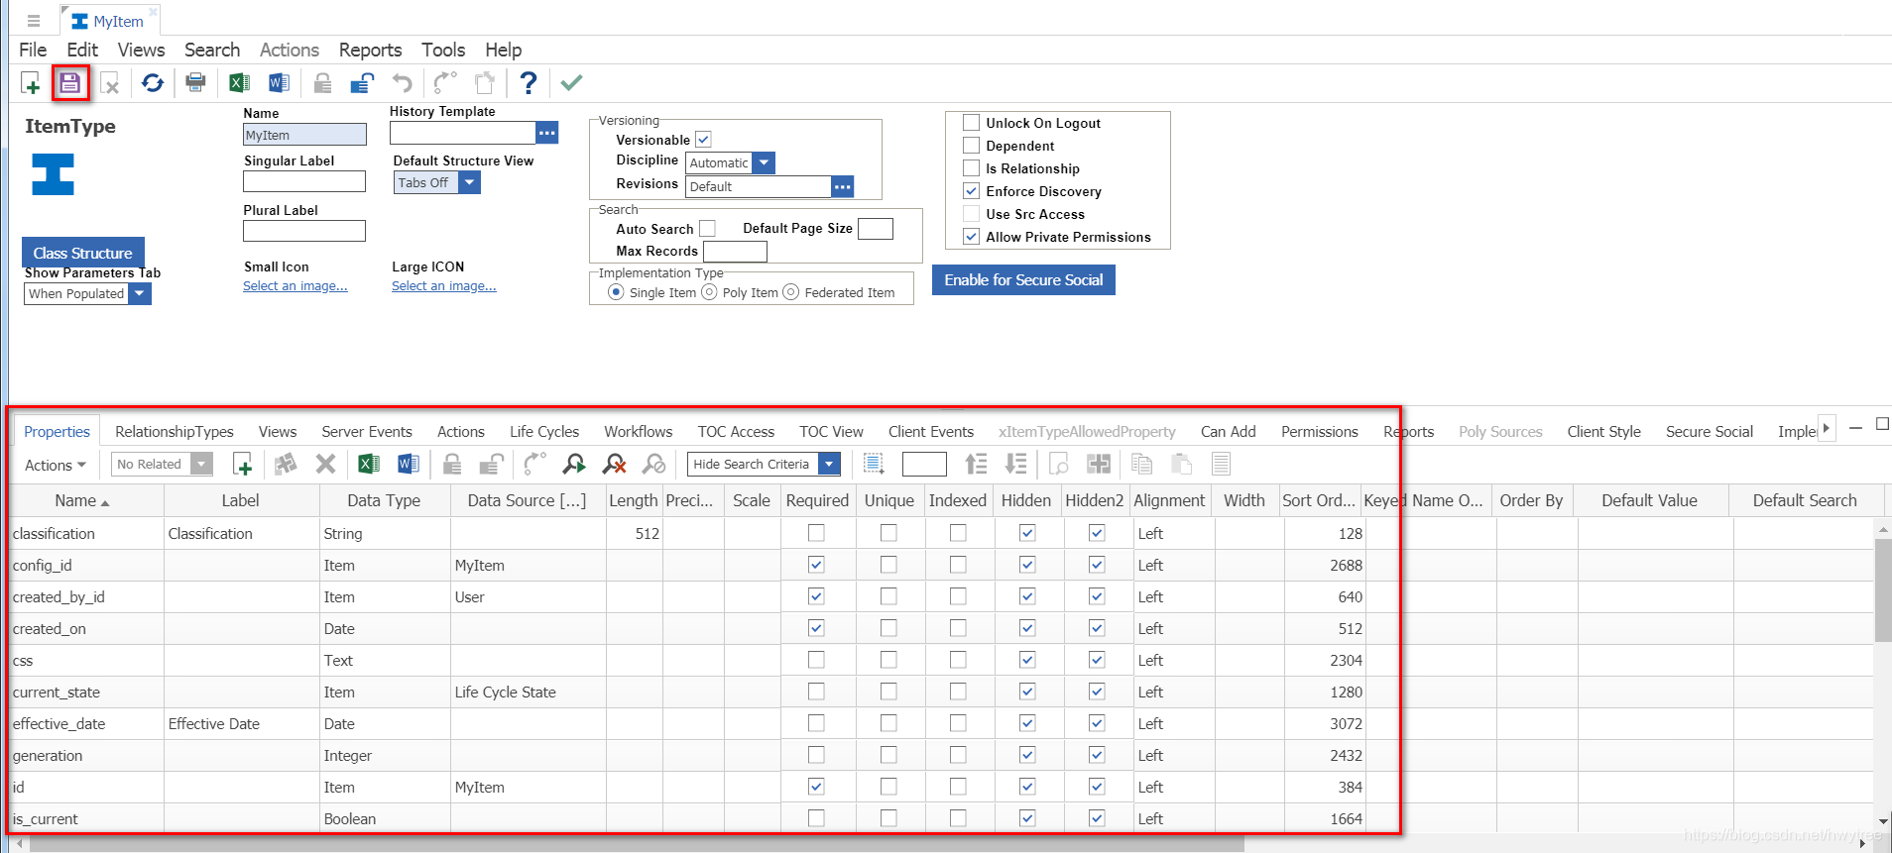Export to Excel from the main toolbar
The height and width of the screenshot is (853, 1892).
pyautogui.click(x=239, y=83)
